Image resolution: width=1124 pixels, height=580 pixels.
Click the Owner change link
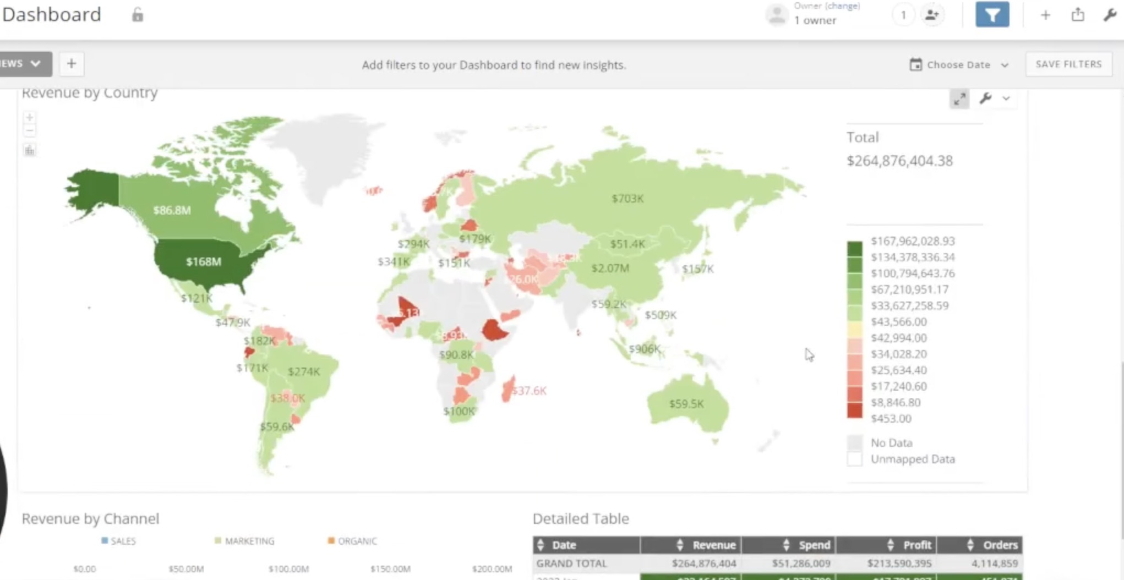point(843,6)
